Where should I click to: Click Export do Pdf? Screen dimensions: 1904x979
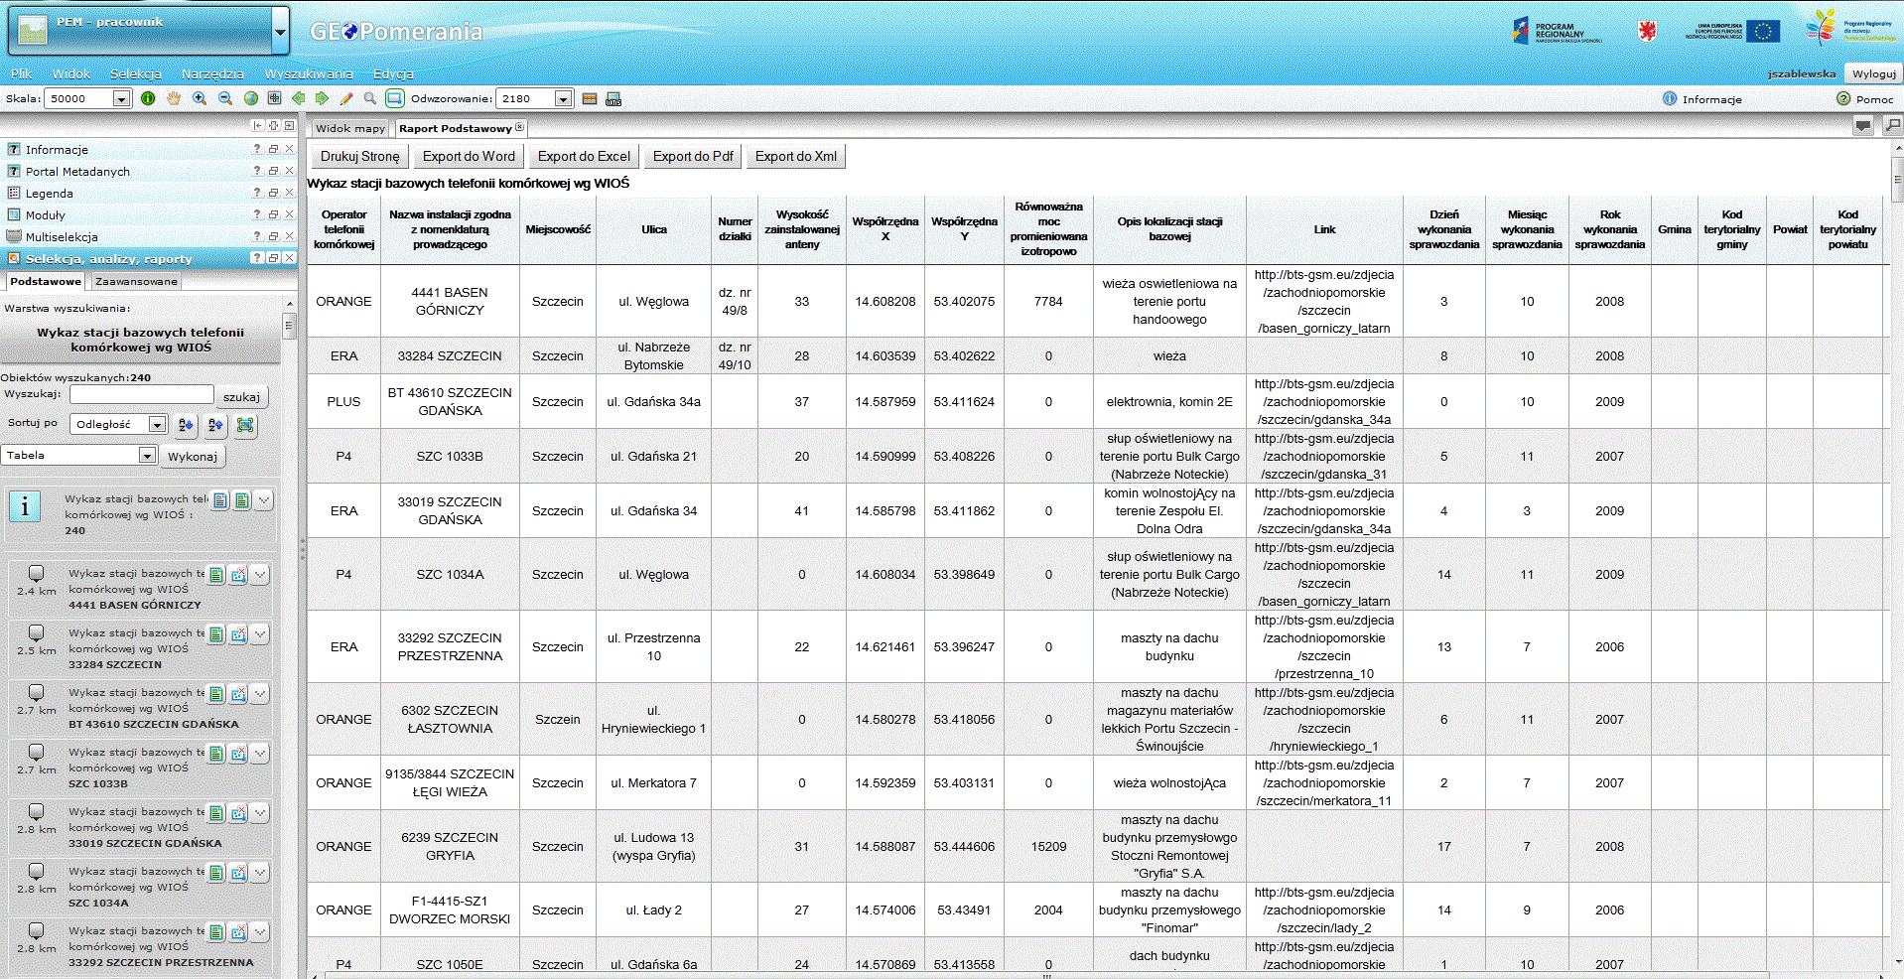(x=693, y=156)
